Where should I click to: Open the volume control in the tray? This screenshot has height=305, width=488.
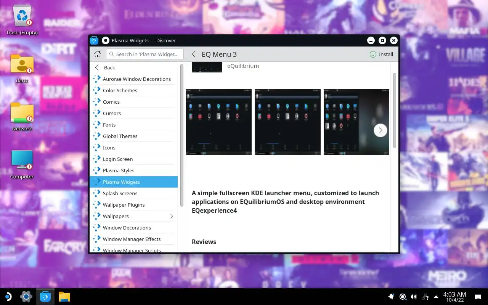pyautogui.click(x=414, y=297)
